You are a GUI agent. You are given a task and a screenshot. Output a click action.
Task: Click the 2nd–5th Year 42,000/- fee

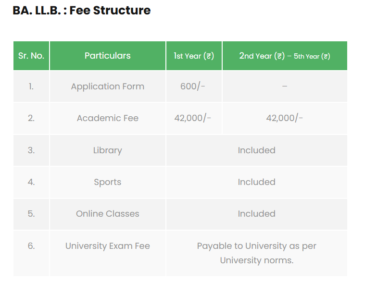tap(285, 118)
